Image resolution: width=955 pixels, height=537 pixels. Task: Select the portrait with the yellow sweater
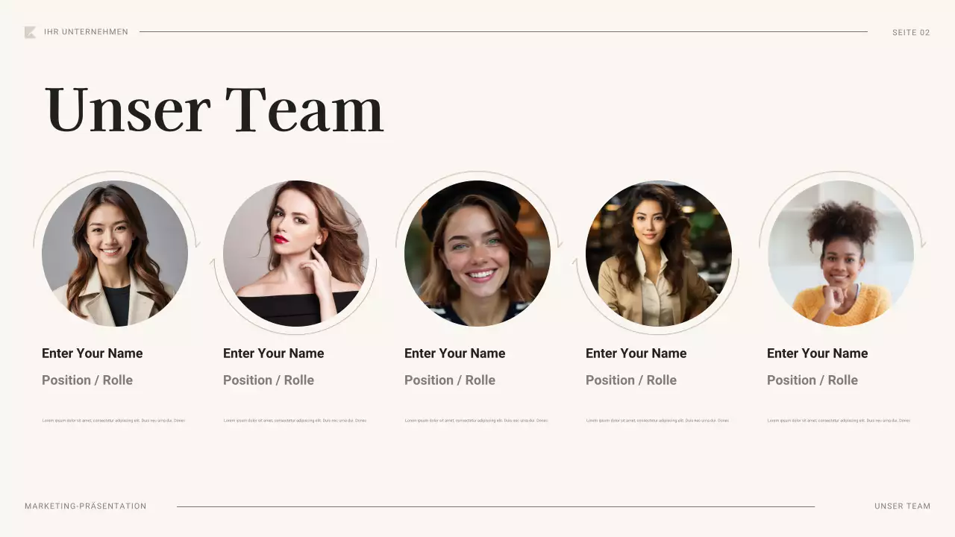841,254
